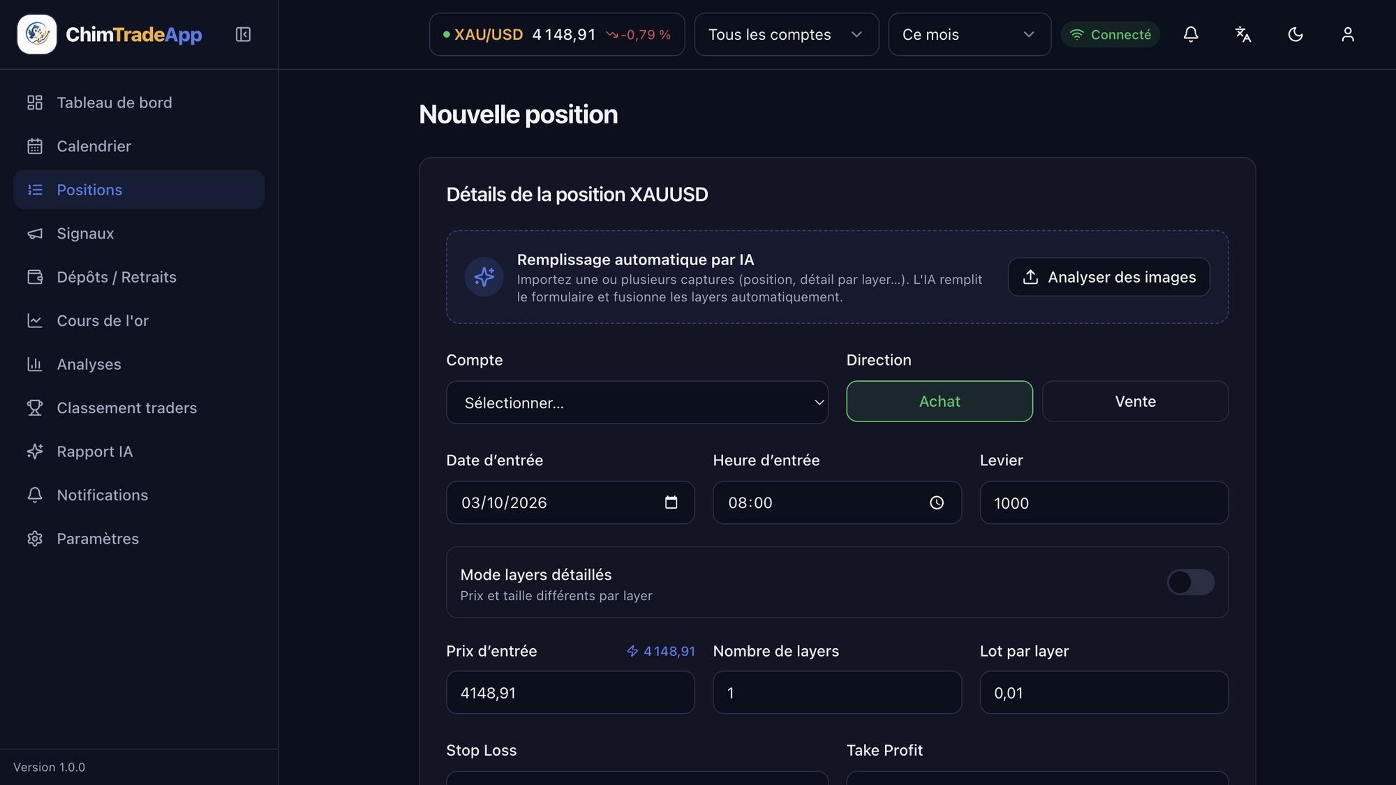Open Notifications in the sidebar
Image resolution: width=1396 pixels, height=785 pixels.
click(x=139, y=495)
